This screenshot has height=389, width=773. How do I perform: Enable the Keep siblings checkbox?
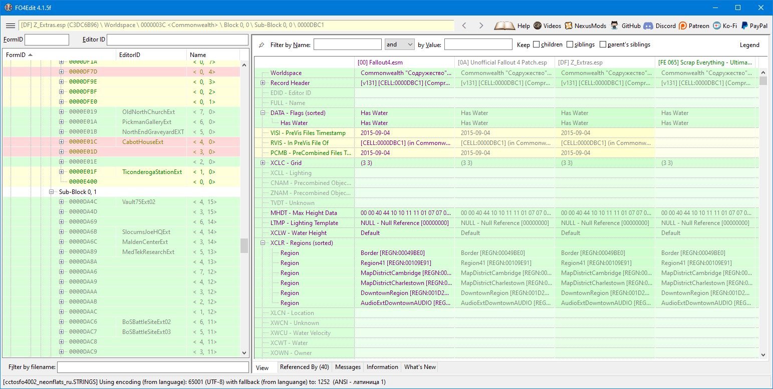click(570, 44)
